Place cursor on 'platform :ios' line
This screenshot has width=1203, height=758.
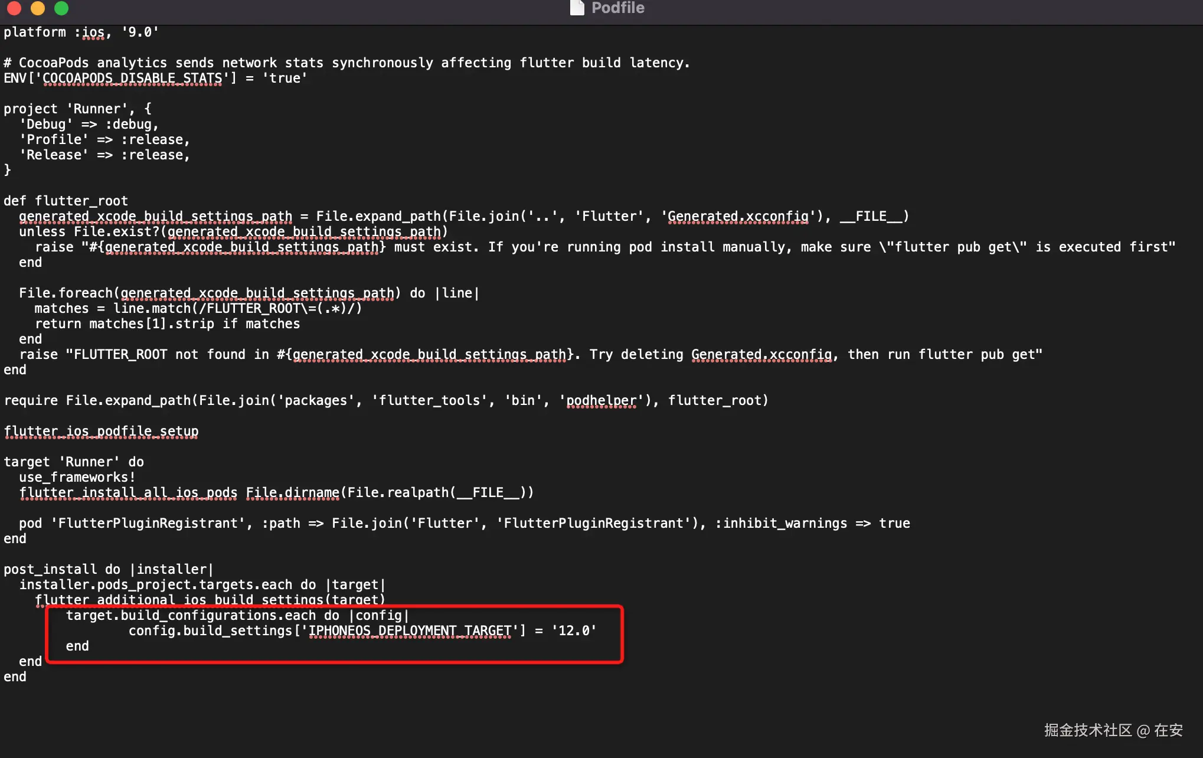(53, 32)
